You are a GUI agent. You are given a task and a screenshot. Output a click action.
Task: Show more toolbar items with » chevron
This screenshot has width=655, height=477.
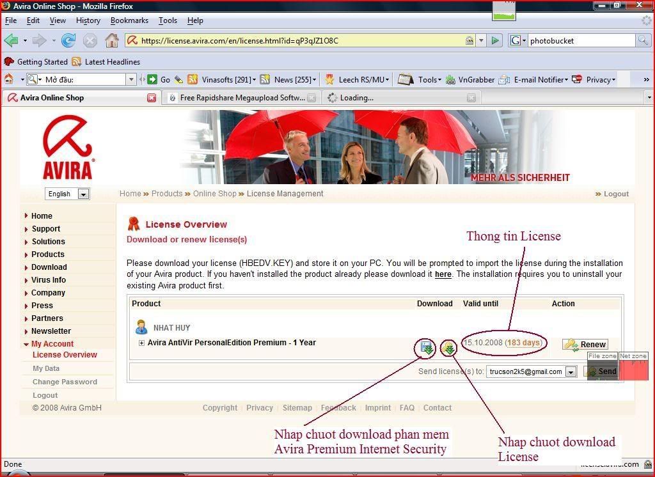[x=646, y=79]
